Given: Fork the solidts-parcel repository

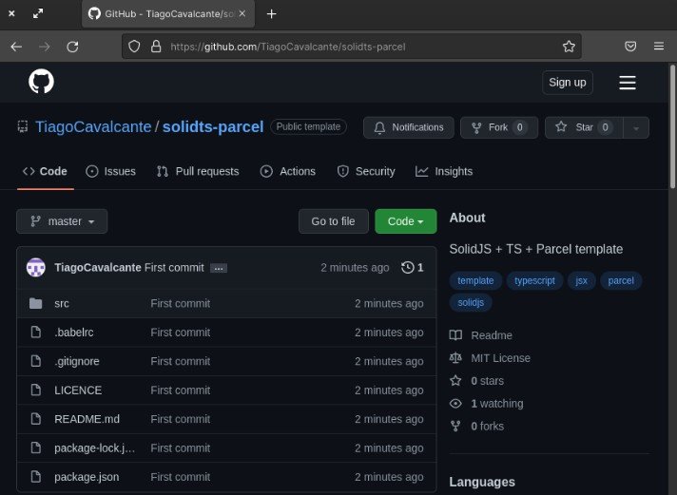Looking at the screenshot, I should (499, 127).
